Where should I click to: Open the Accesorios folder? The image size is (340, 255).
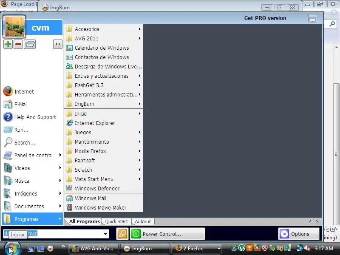[x=103, y=29]
